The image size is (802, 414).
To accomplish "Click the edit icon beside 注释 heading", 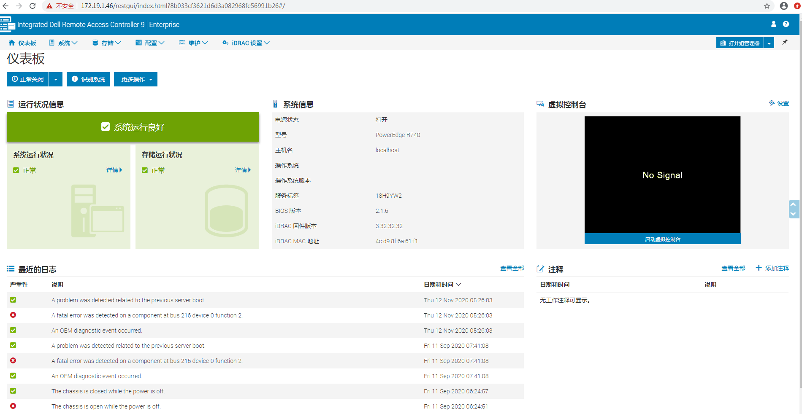I will (x=540, y=269).
